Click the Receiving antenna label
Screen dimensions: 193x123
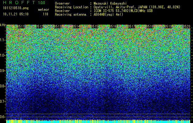[71, 14]
